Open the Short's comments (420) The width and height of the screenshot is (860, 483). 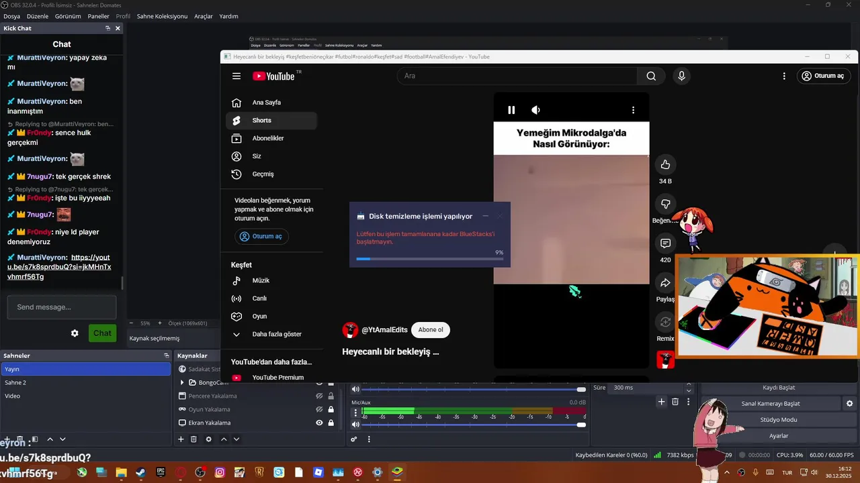click(x=665, y=244)
